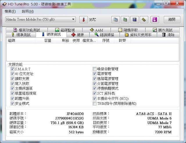This screenshot has width=186, height=143.
Task: Switch to the 標準測試 tab
Action: 21,35
